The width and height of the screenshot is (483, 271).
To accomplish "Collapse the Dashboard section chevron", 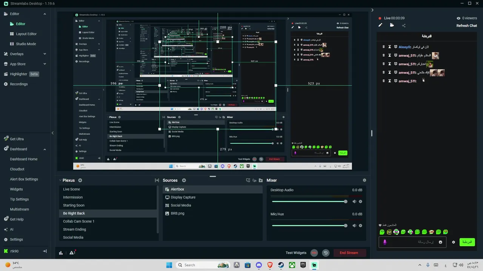I will coord(45,149).
